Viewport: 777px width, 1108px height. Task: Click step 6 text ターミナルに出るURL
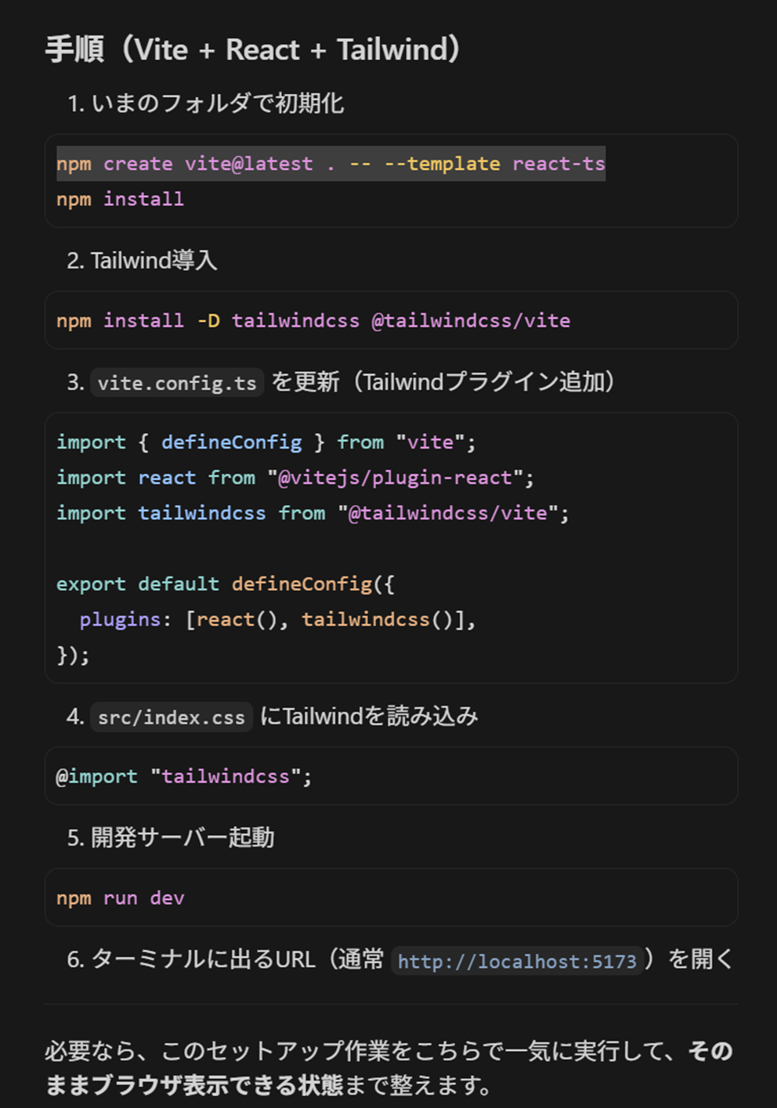pos(204,959)
